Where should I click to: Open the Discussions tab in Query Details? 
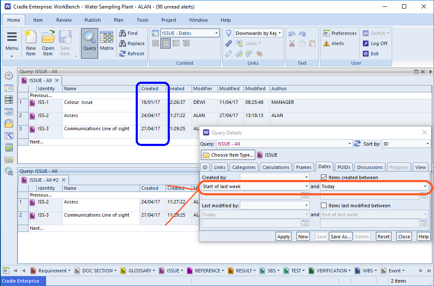coord(370,167)
